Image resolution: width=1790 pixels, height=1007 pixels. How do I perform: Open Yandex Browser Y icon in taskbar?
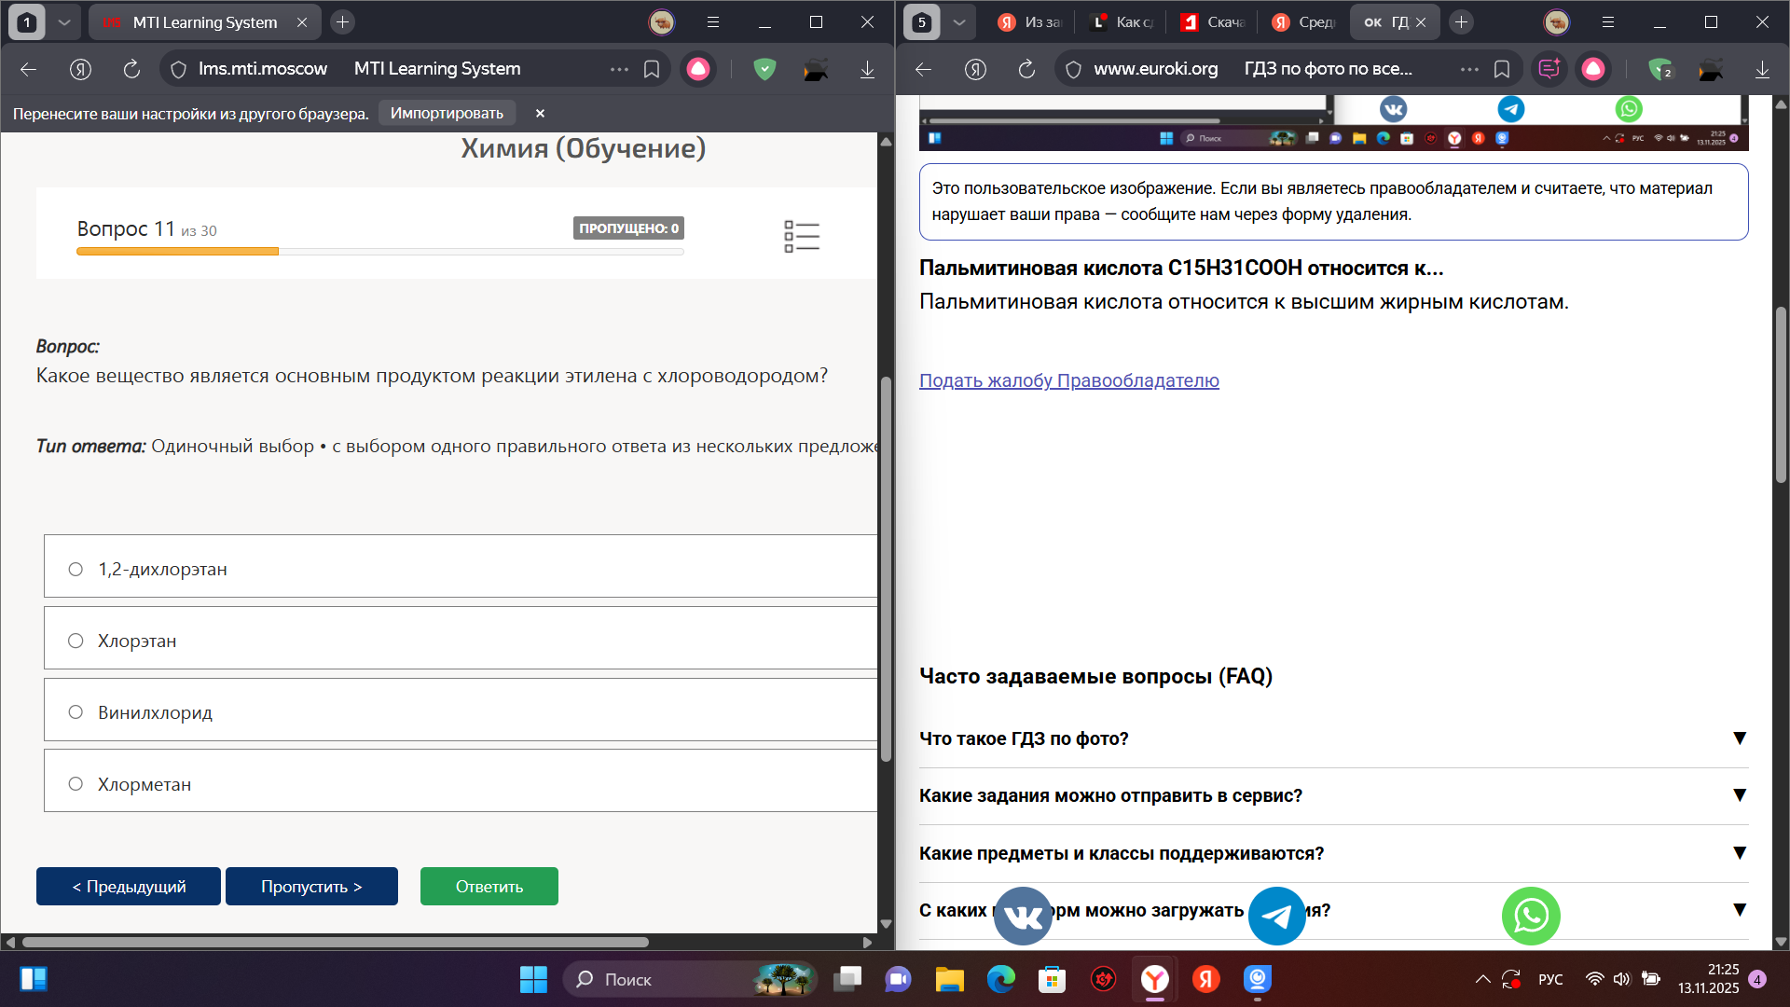click(1154, 979)
